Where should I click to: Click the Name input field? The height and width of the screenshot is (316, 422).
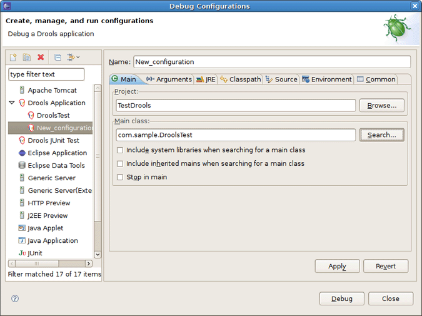272,62
